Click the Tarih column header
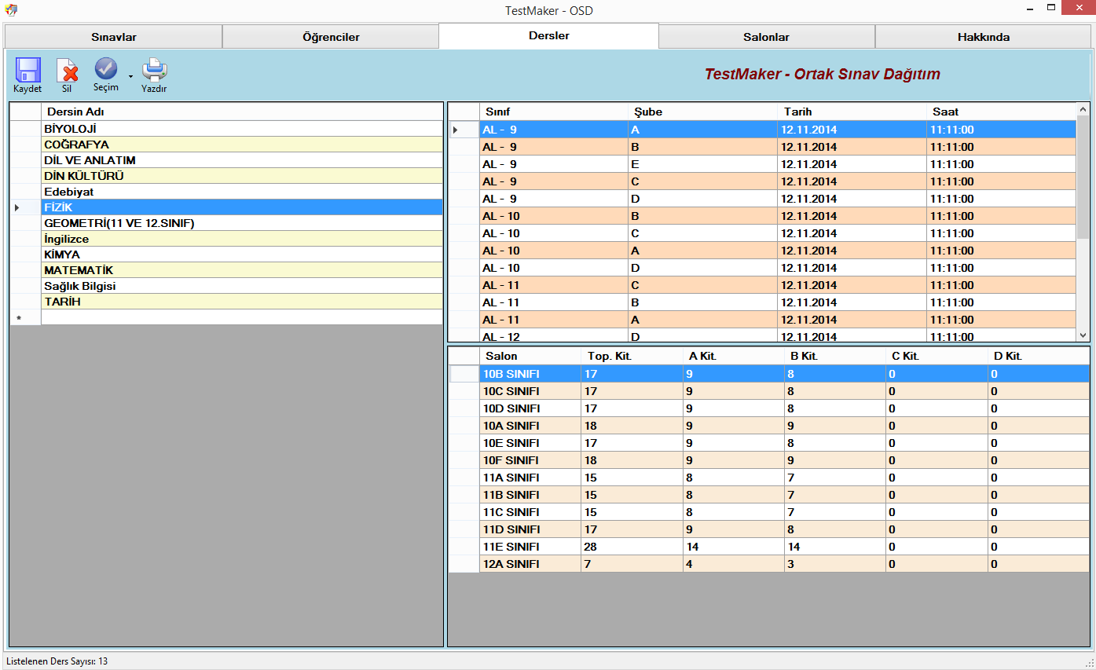 coord(852,112)
